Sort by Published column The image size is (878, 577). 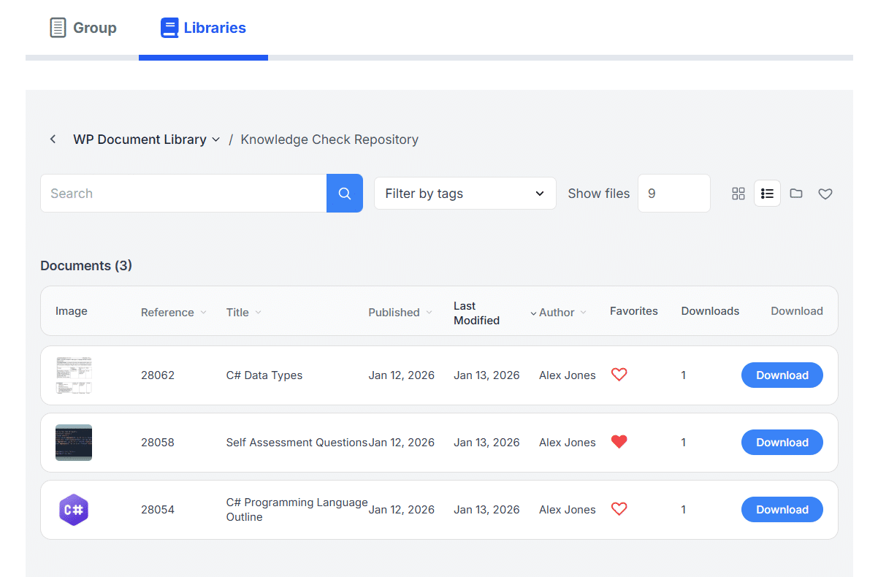(400, 312)
